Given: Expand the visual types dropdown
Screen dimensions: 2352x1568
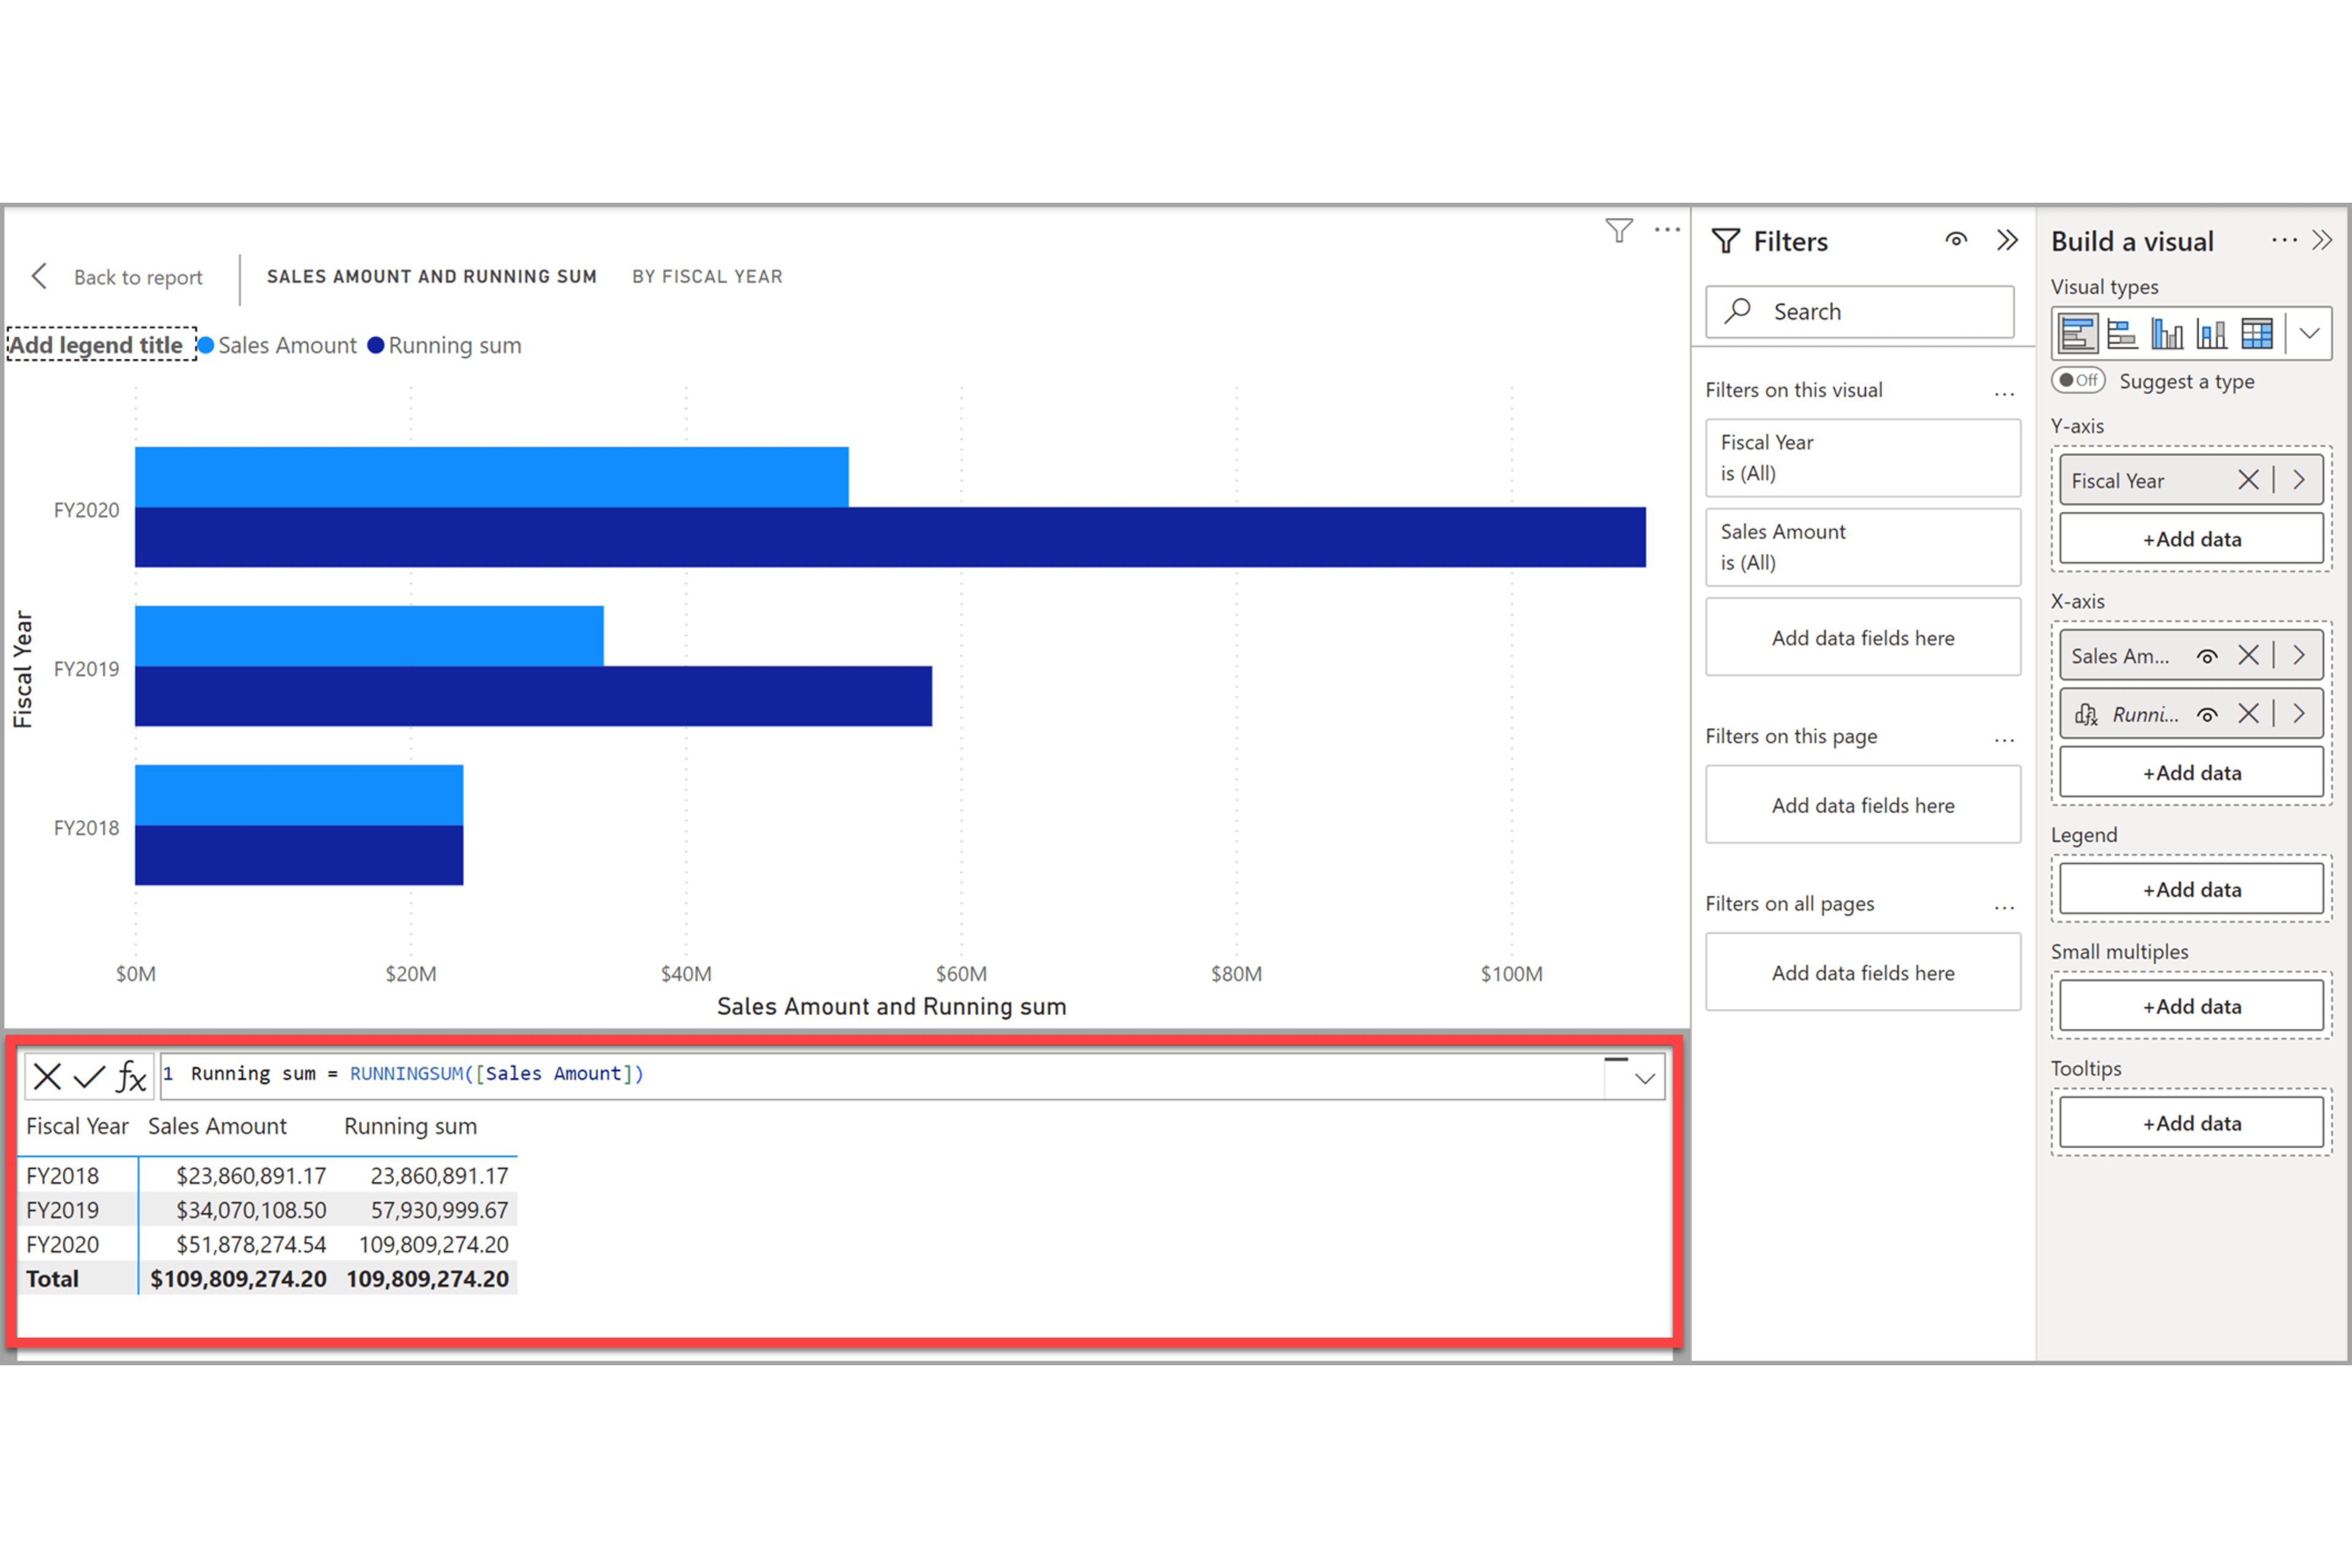Looking at the screenshot, I should [x=2309, y=334].
